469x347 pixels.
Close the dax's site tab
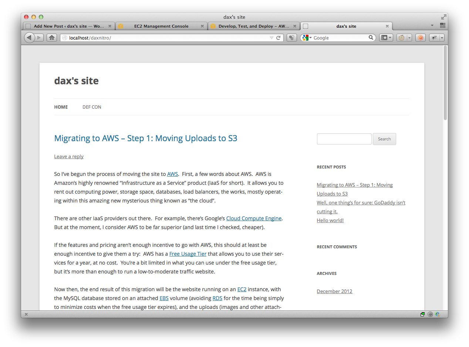[x=387, y=26]
